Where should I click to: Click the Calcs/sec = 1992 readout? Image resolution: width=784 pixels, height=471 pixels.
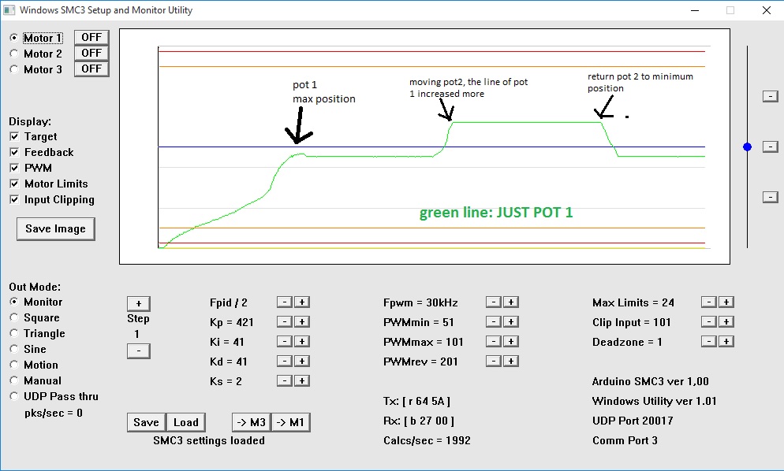[427, 440]
